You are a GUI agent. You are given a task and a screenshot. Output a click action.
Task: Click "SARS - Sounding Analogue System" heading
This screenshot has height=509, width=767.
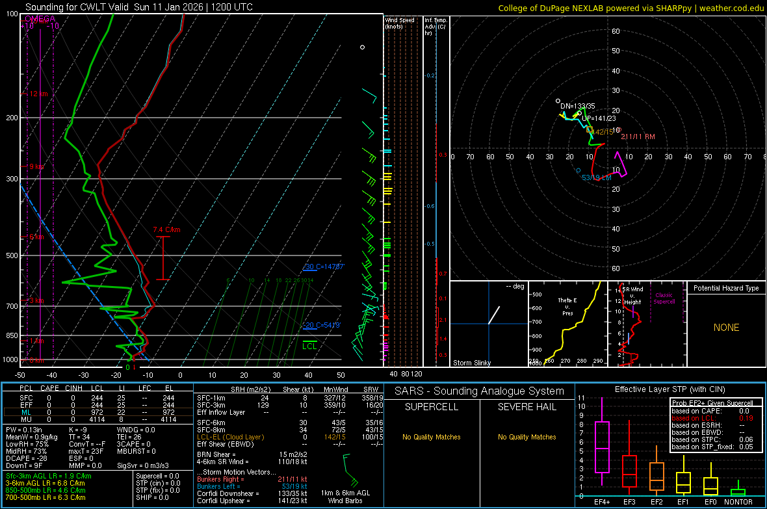pyautogui.click(x=479, y=391)
